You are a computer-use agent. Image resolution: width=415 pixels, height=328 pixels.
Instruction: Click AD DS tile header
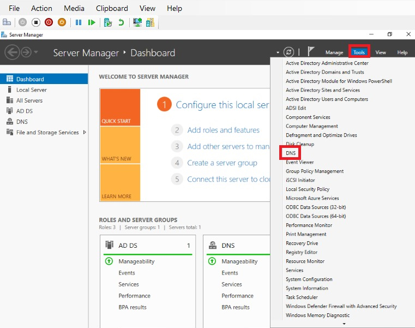pyautogui.click(x=148, y=246)
